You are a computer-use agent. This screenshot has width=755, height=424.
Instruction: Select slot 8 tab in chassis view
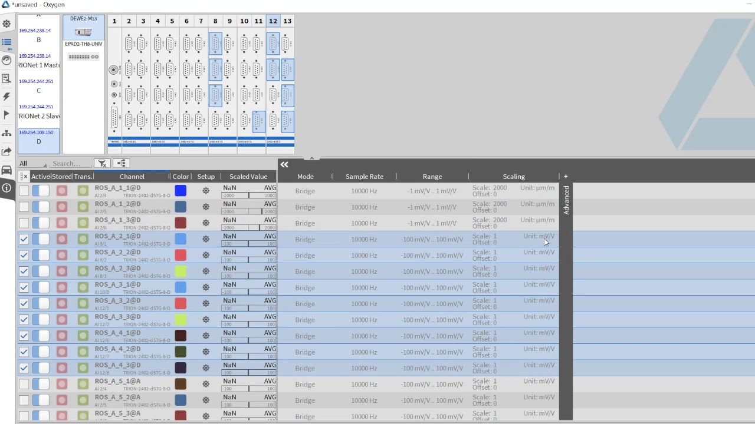(x=215, y=21)
